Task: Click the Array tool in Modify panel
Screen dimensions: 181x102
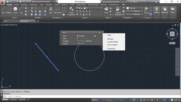Action: click(40, 14)
